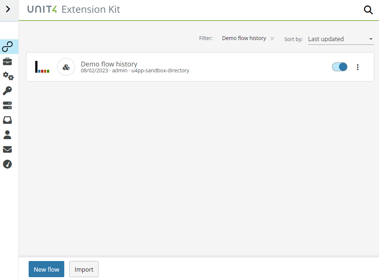Click the Unit4 Extension Kit logo
The image size is (379, 279).
click(x=74, y=10)
